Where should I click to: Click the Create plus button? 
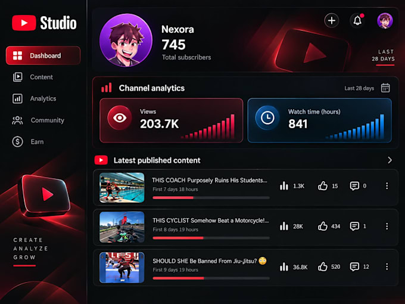point(332,20)
